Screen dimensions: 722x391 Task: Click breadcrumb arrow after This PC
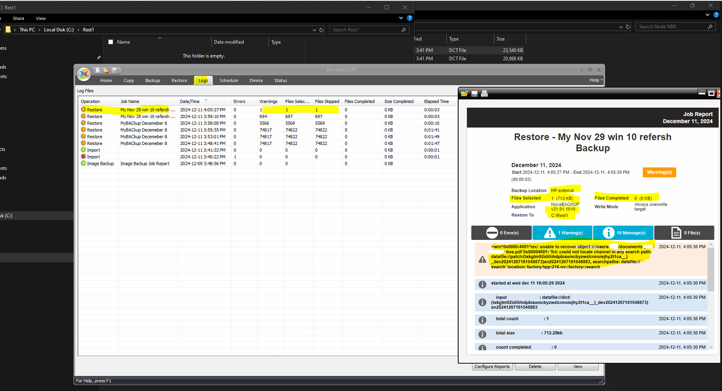click(39, 30)
